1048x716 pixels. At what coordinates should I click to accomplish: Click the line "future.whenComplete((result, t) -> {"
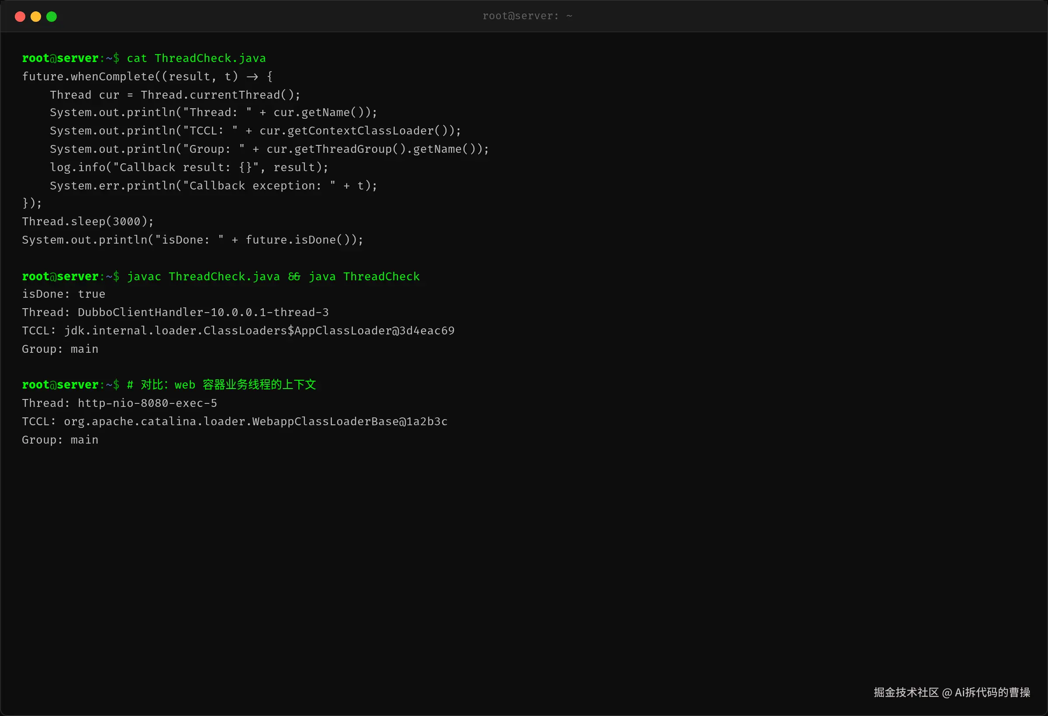[147, 77]
